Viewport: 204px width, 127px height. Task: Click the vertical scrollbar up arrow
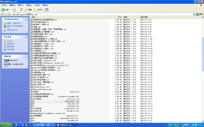pos(203,17)
